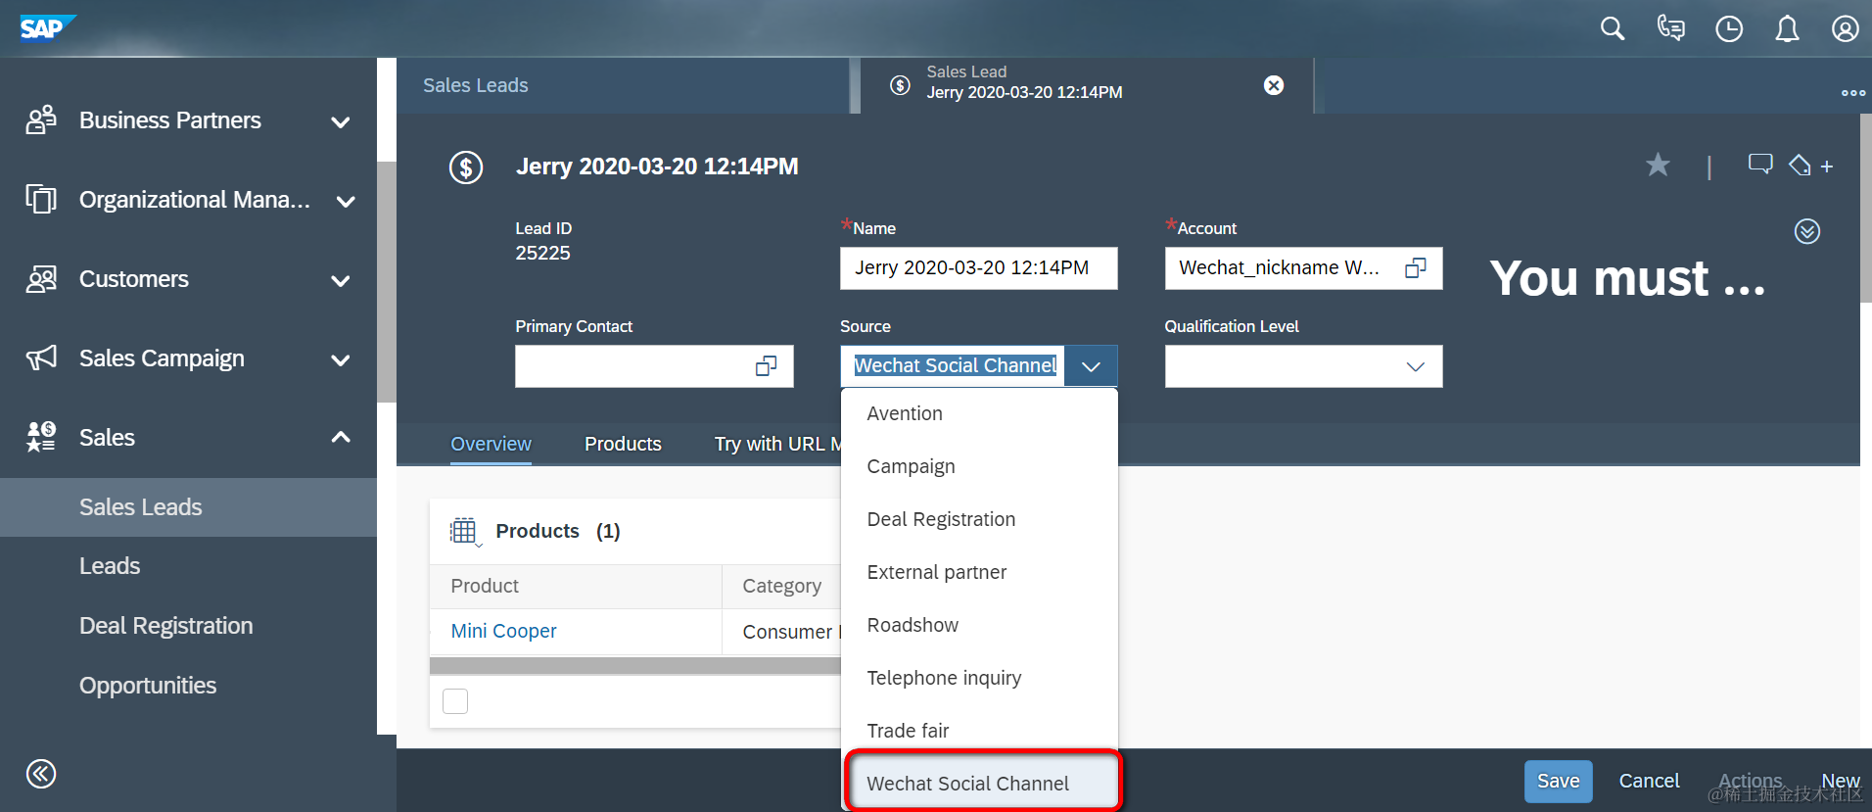
Task: Add a tag with the tag plus icon
Action: [1810, 166]
